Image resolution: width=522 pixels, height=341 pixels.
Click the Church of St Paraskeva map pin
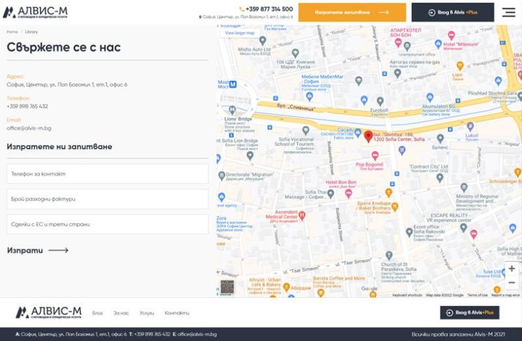(x=389, y=255)
